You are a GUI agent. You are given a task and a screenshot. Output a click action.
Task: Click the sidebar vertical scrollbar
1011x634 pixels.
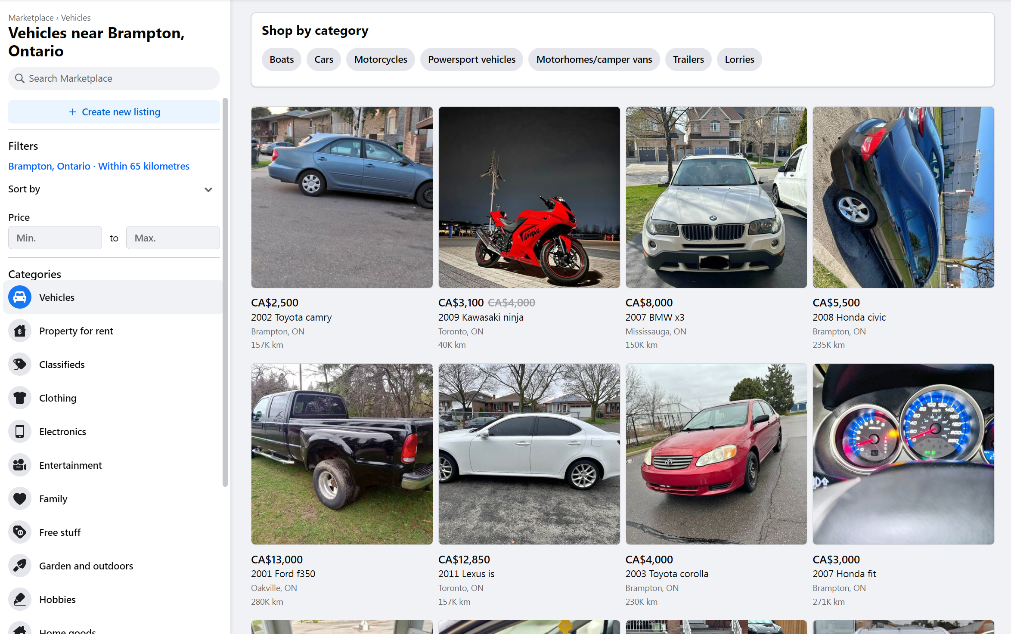click(225, 293)
